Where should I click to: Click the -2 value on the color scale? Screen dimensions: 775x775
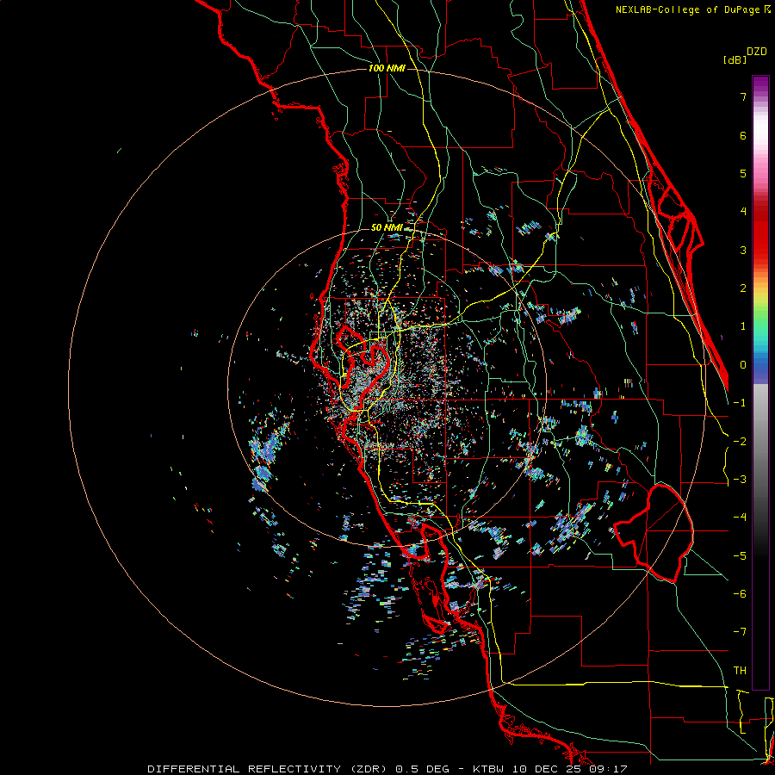pyautogui.click(x=740, y=442)
